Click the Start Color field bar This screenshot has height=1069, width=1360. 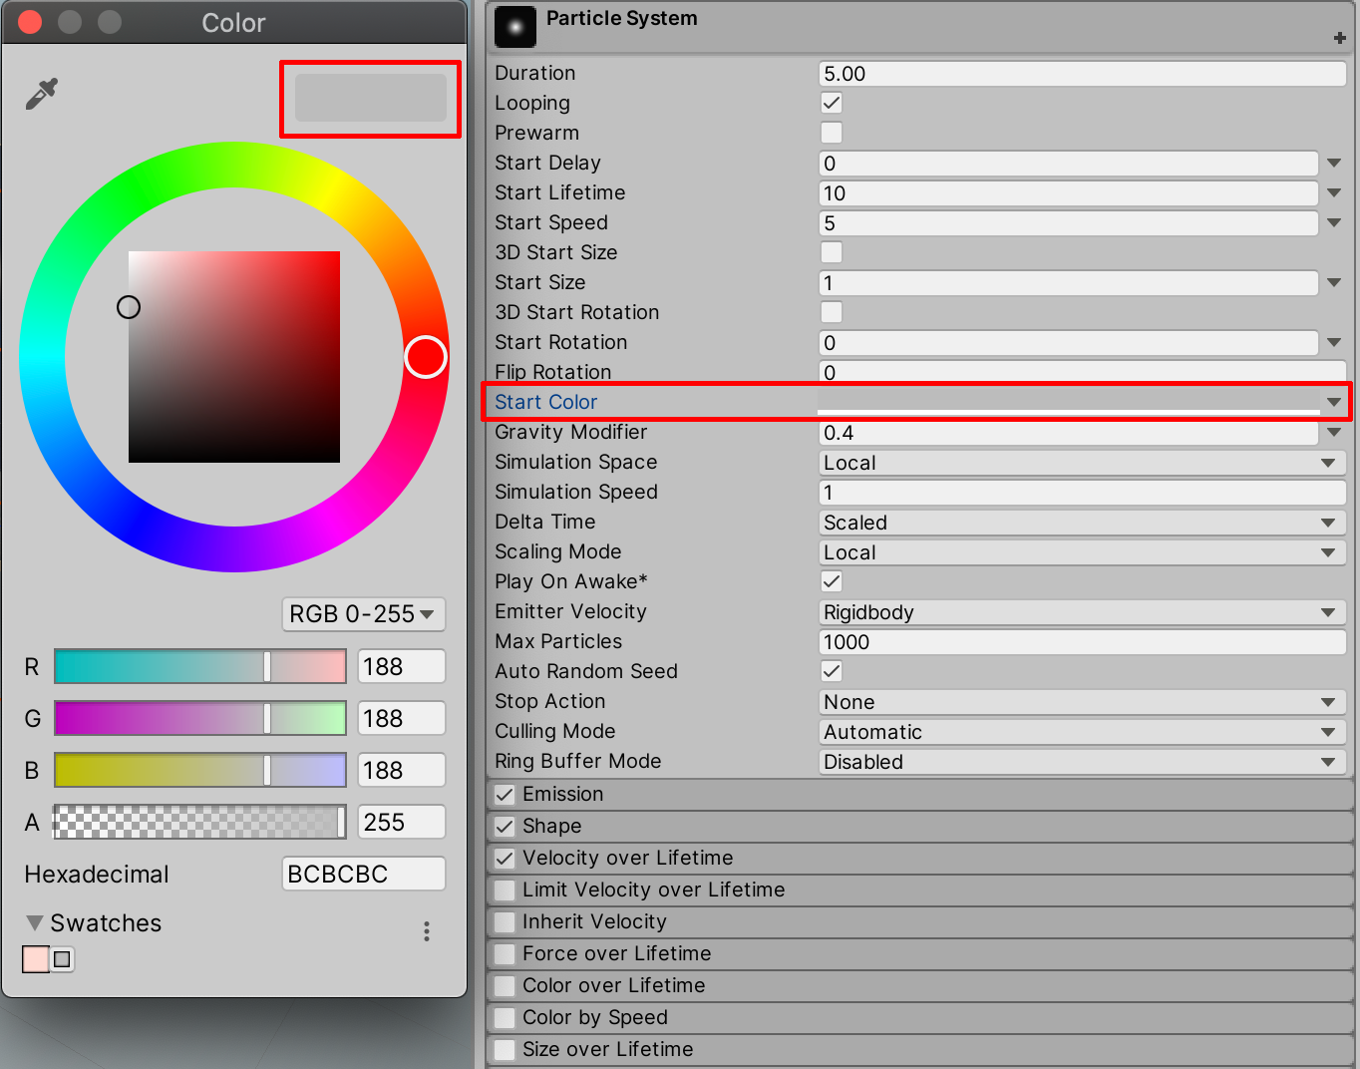point(1067,401)
